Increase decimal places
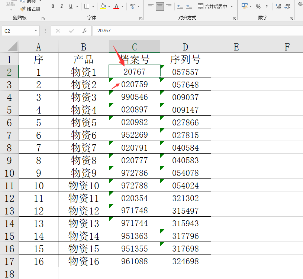The width and height of the screenshot is (303, 279). tap(278, 6)
